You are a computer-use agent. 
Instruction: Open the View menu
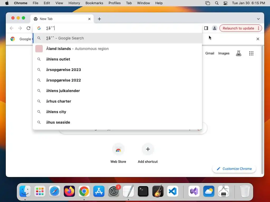(x=59, y=3)
